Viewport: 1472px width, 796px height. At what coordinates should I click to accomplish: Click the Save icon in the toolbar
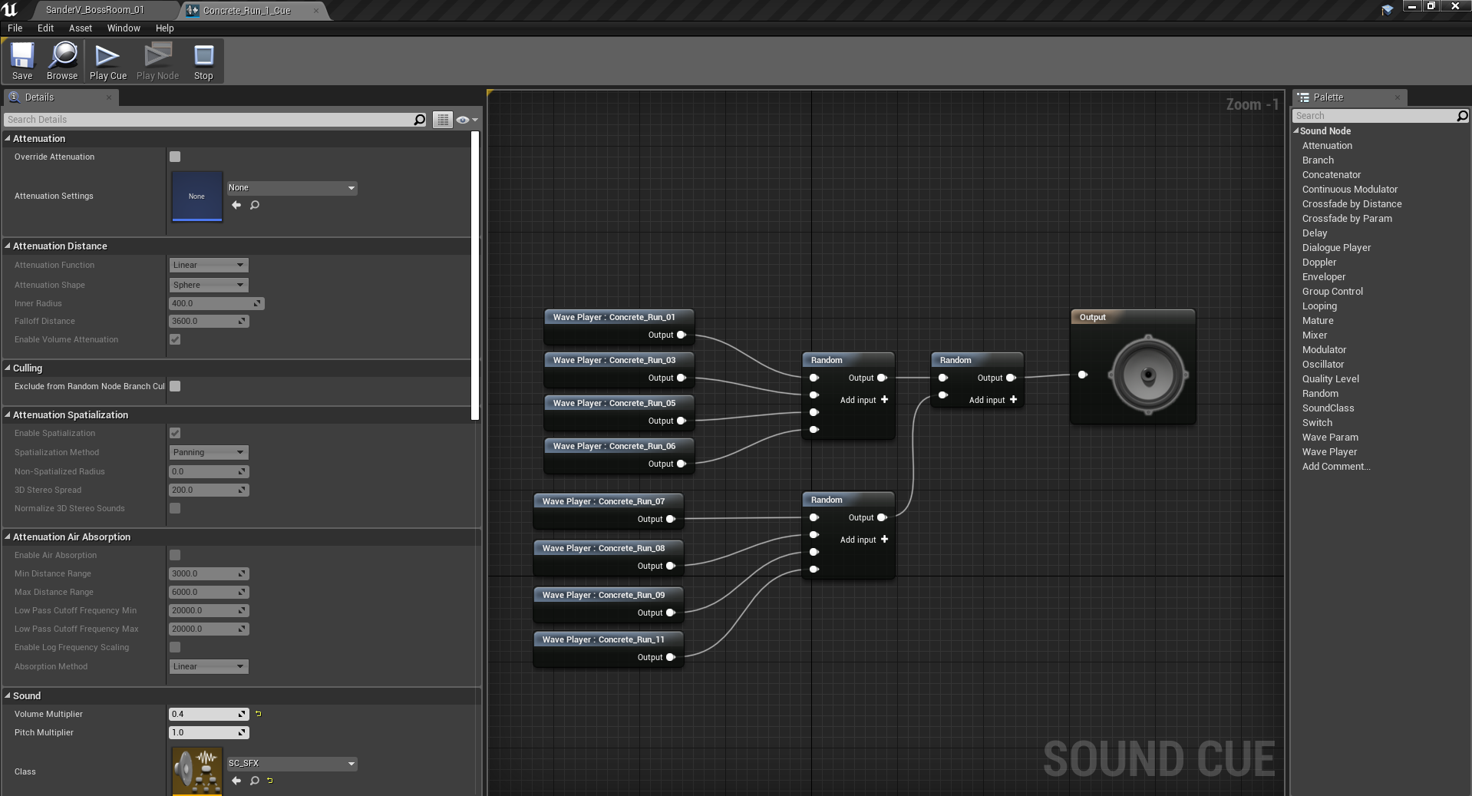[22, 57]
